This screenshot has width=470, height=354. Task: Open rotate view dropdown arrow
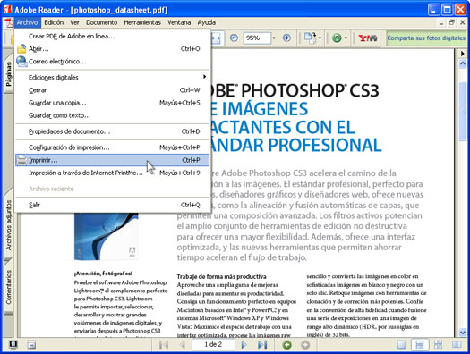(320, 38)
